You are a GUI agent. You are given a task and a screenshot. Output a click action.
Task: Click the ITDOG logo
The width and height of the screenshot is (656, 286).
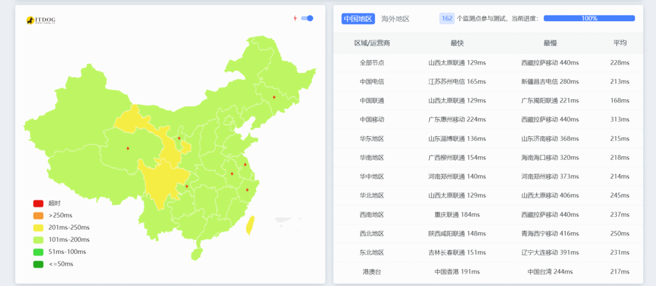[x=40, y=20]
